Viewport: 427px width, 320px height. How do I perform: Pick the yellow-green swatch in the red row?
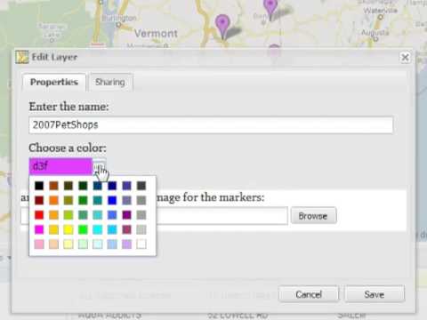68,215
